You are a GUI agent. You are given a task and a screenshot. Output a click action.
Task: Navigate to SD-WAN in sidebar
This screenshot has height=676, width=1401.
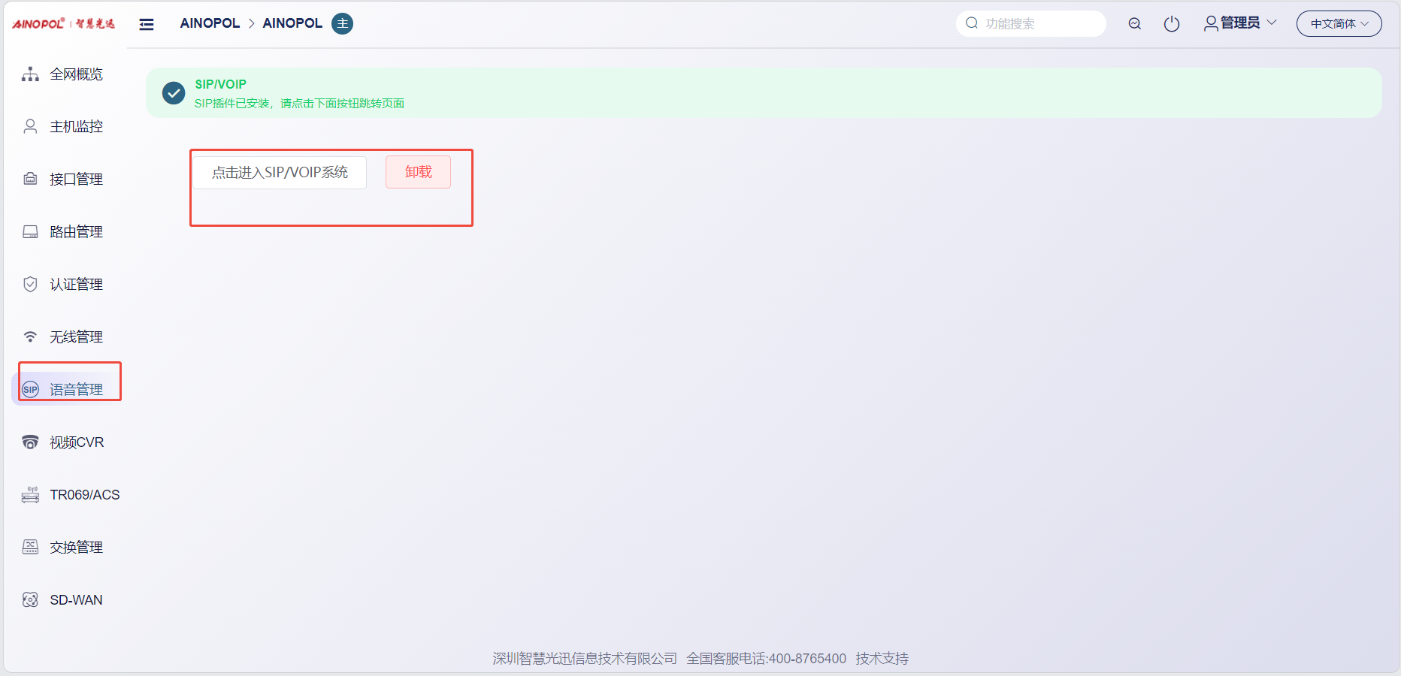pyautogui.click(x=76, y=600)
